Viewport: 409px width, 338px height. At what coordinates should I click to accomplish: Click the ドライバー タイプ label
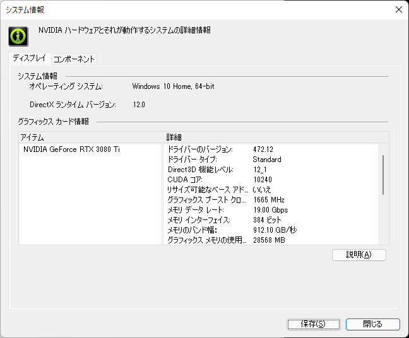tap(193, 160)
